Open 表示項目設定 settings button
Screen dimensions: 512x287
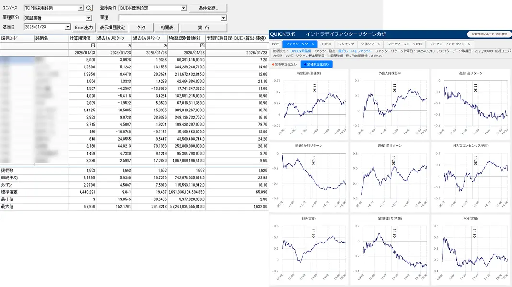click(112, 28)
